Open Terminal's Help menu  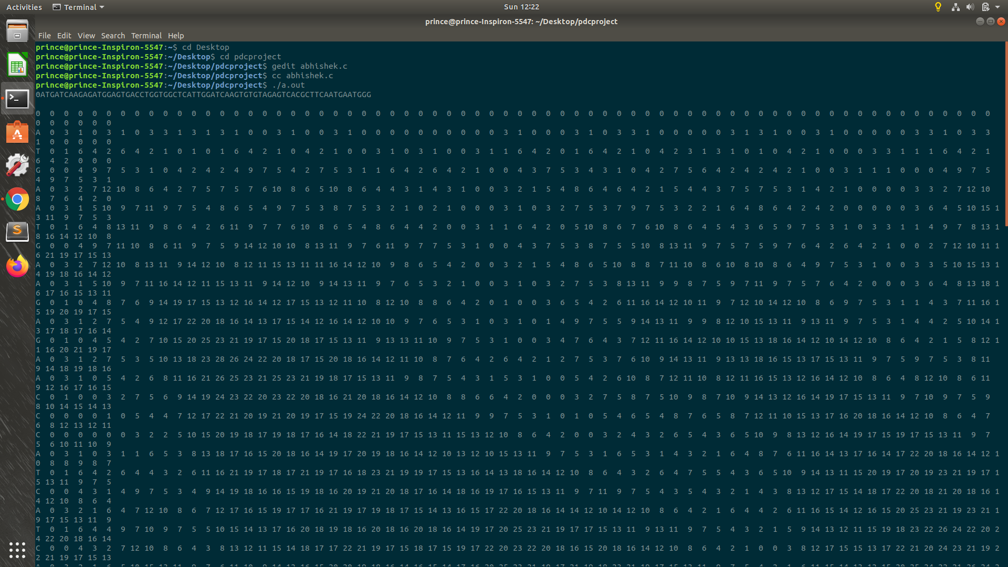tap(176, 36)
